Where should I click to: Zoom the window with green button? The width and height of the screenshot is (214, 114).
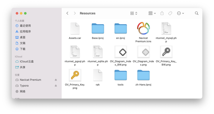(x=25, y=13)
